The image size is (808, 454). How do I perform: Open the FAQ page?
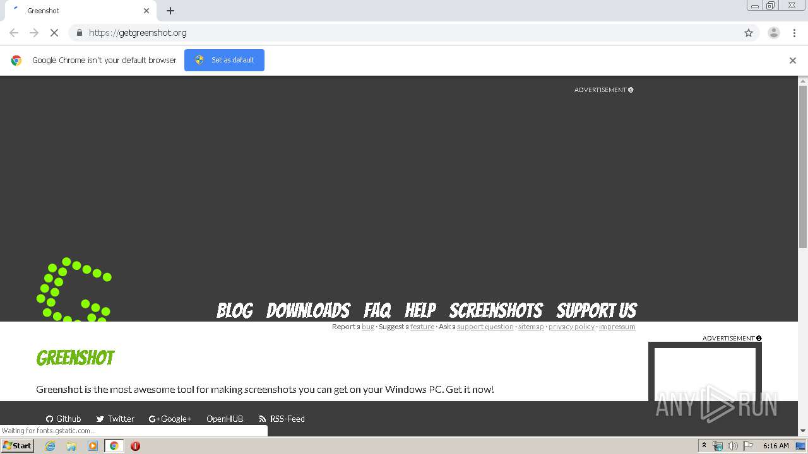(x=377, y=310)
